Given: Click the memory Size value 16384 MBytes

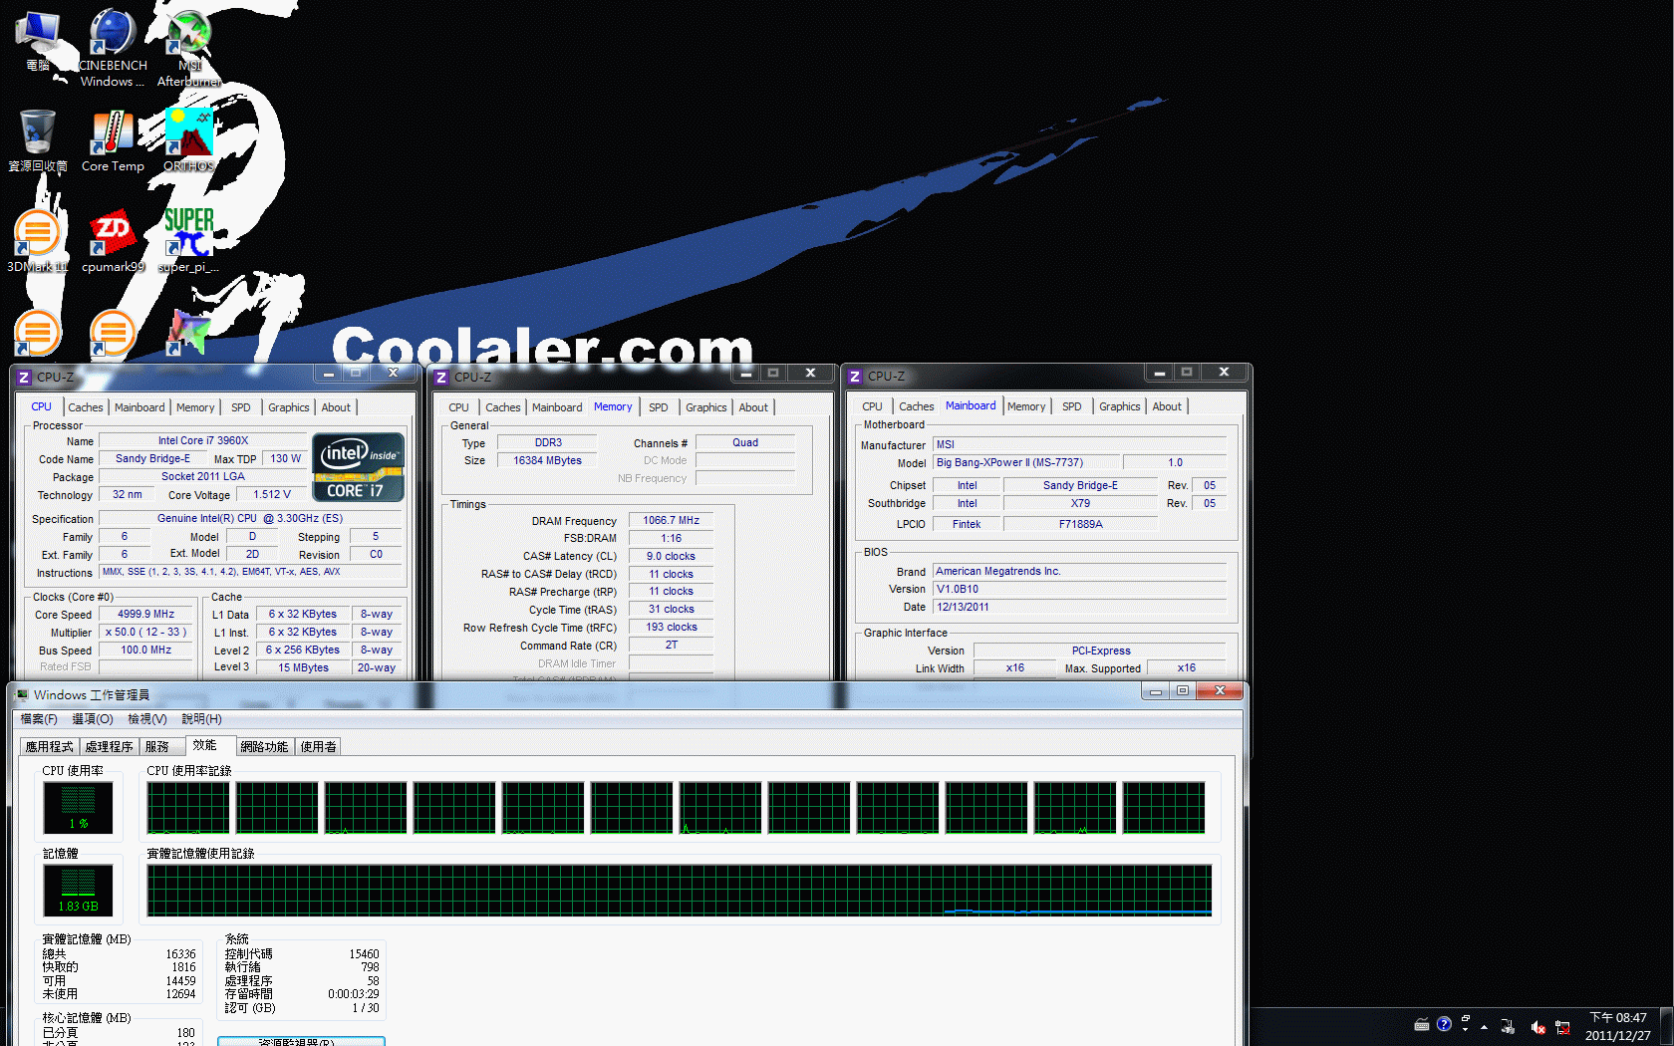Looking at the screenshot, I should tap(547, 460).
